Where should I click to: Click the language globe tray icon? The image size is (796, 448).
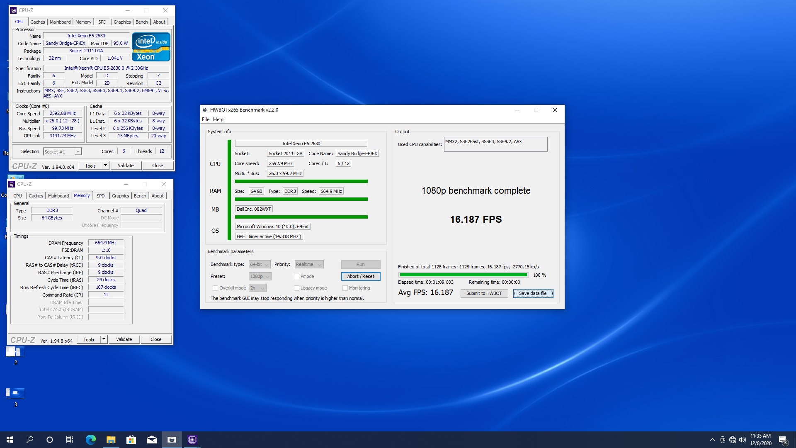733,440
